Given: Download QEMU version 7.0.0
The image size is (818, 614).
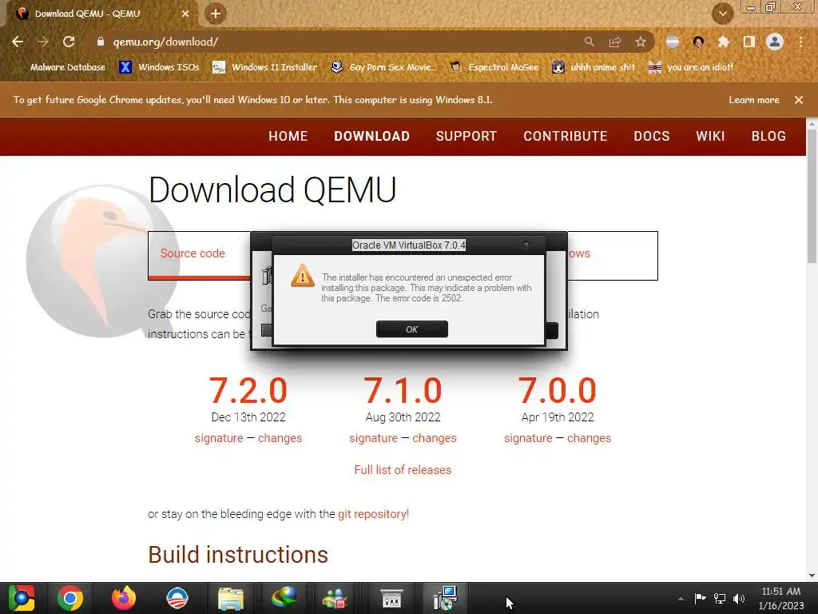Looking at the screenshot, I should pyautogui.click(x=557, y=390).
